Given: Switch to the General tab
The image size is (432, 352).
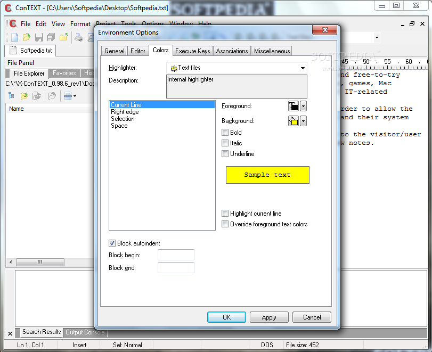Looking at the screenshot, I should 115,51.
